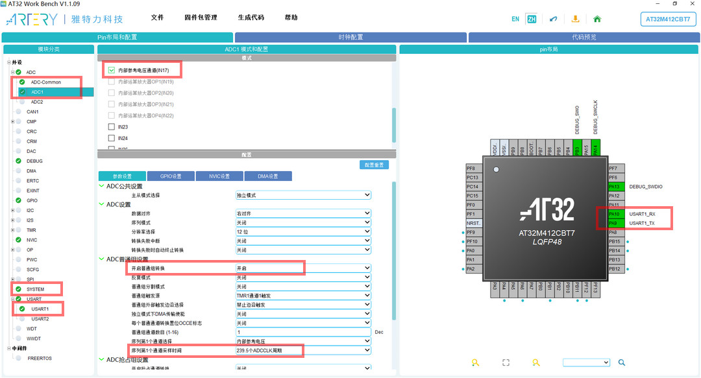Image resolution: width=701 pixels, height=378 pixels.
Task: Switch to the GPIO设置 tab
Action: click(x=171, y=176)
